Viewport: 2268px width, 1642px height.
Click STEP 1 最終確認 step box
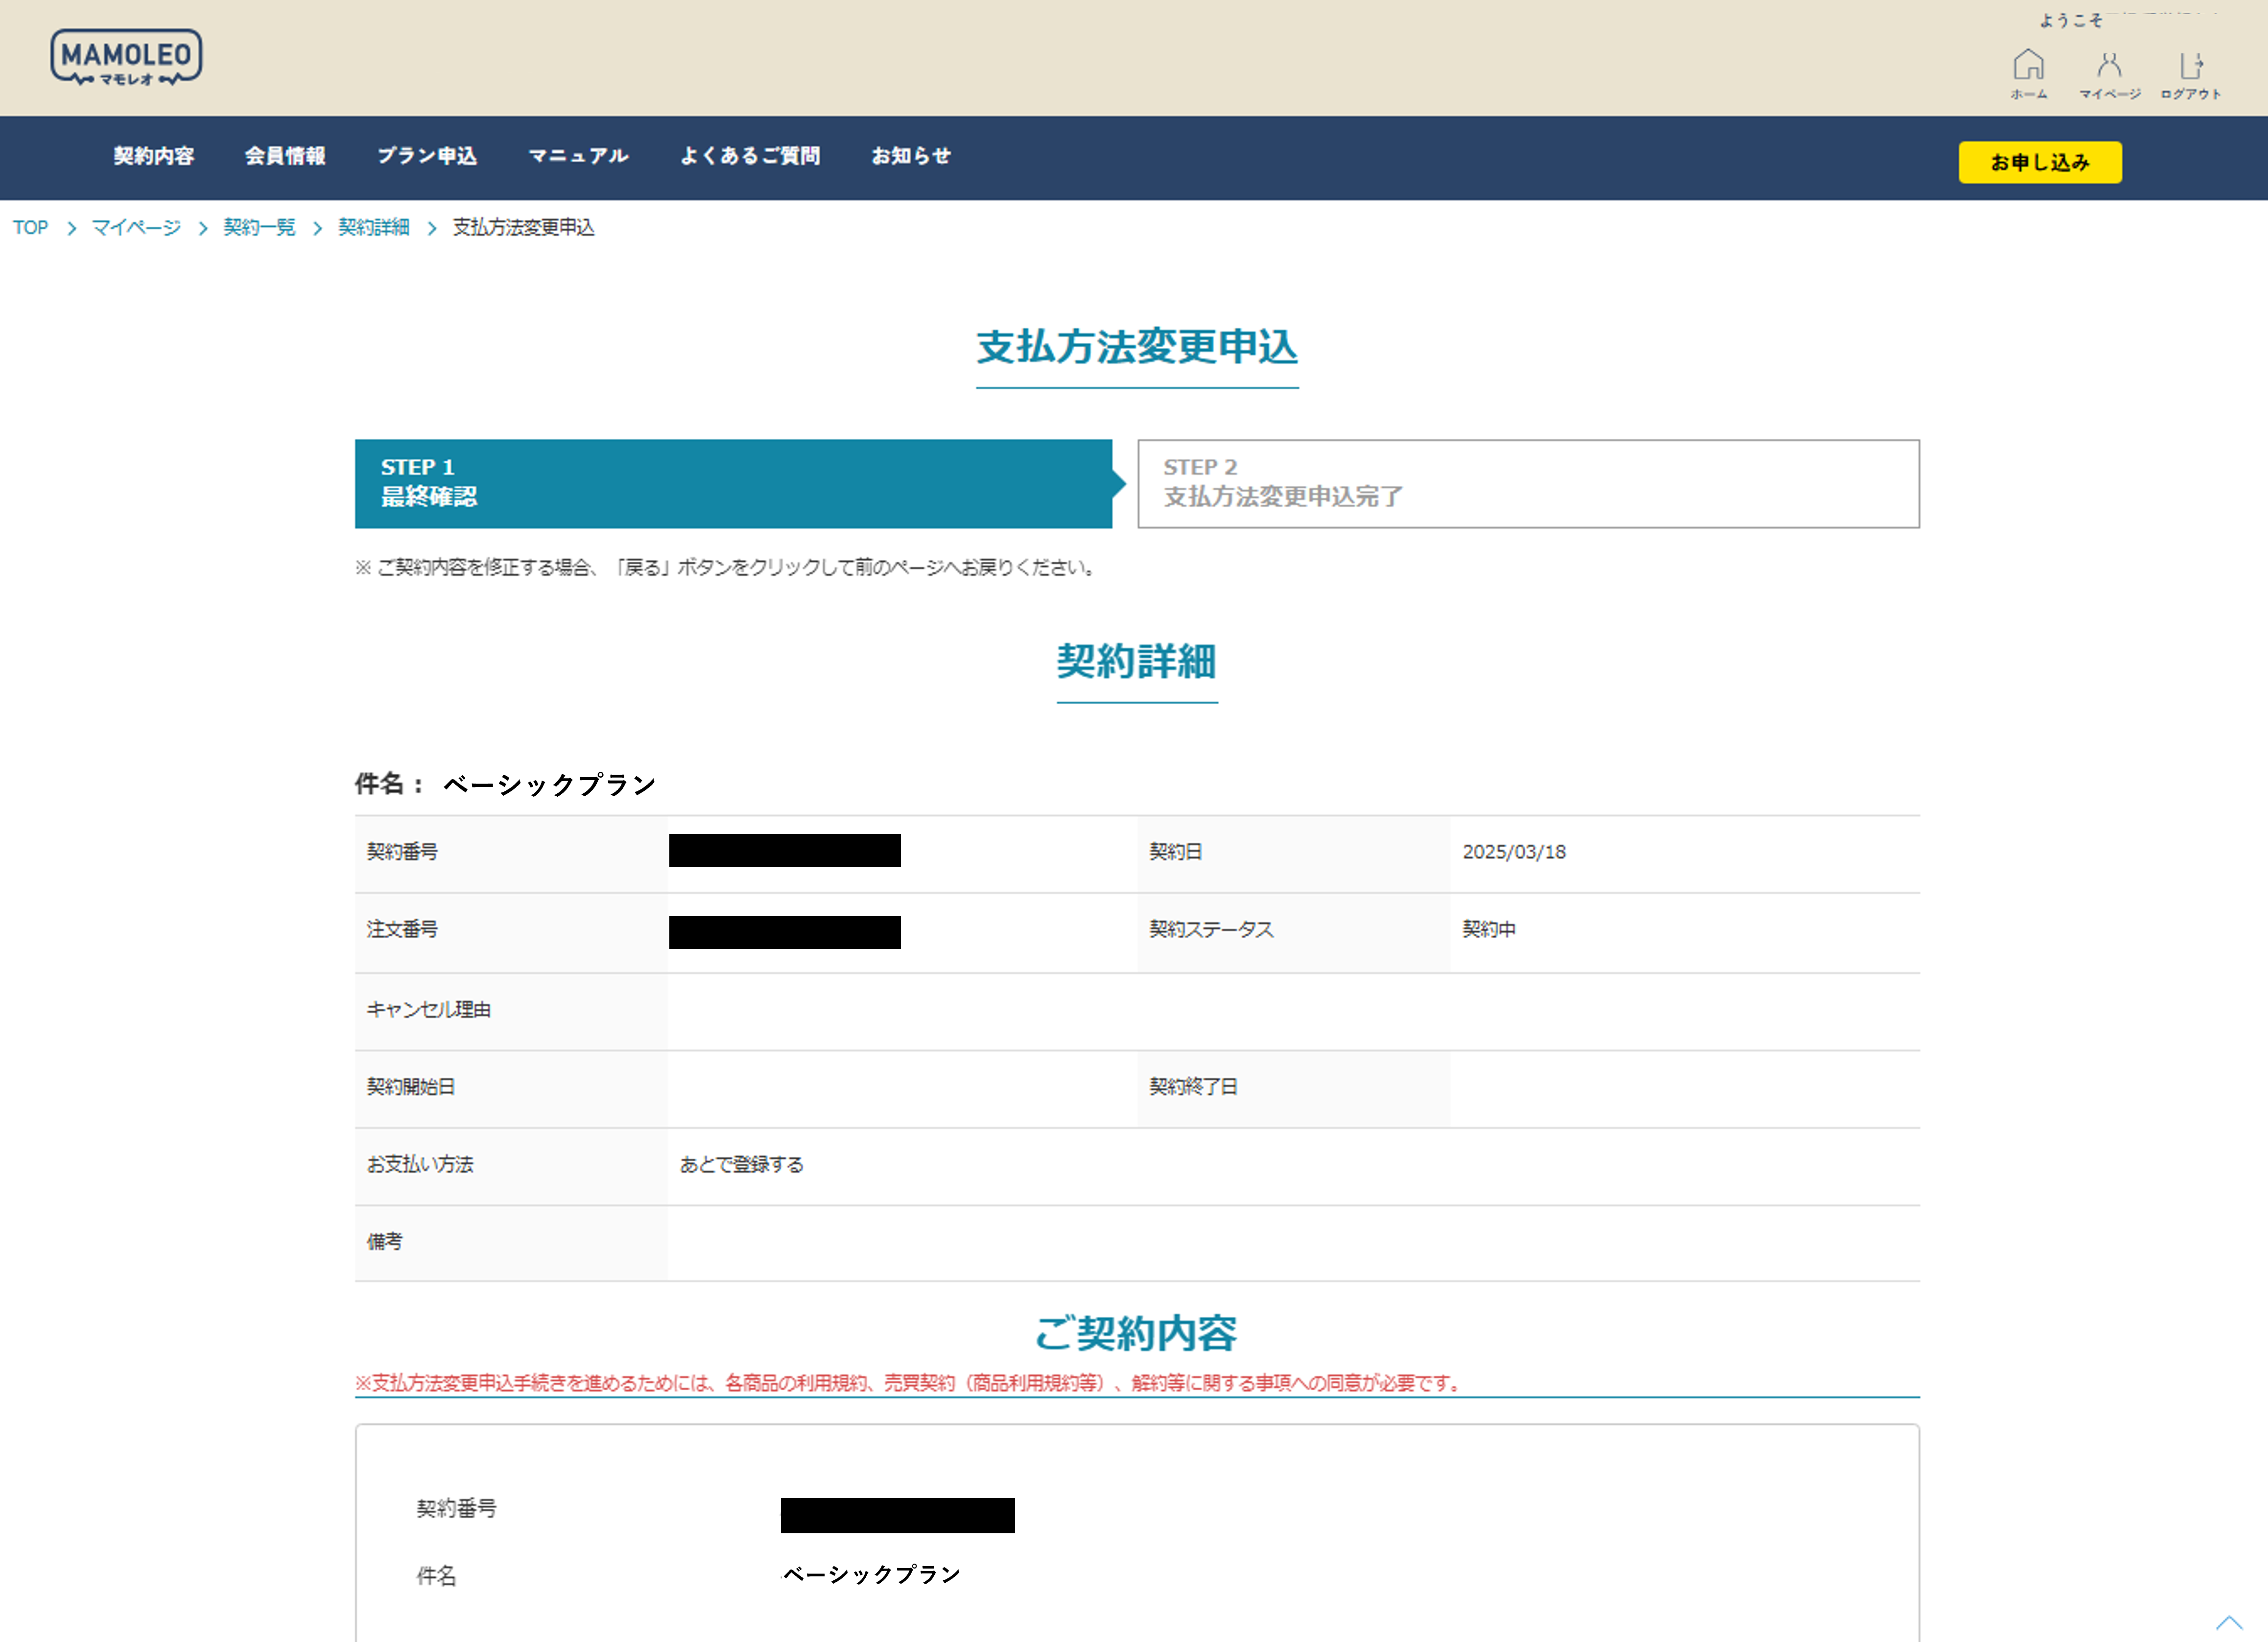pyautogui.click(x=733, y=484)
